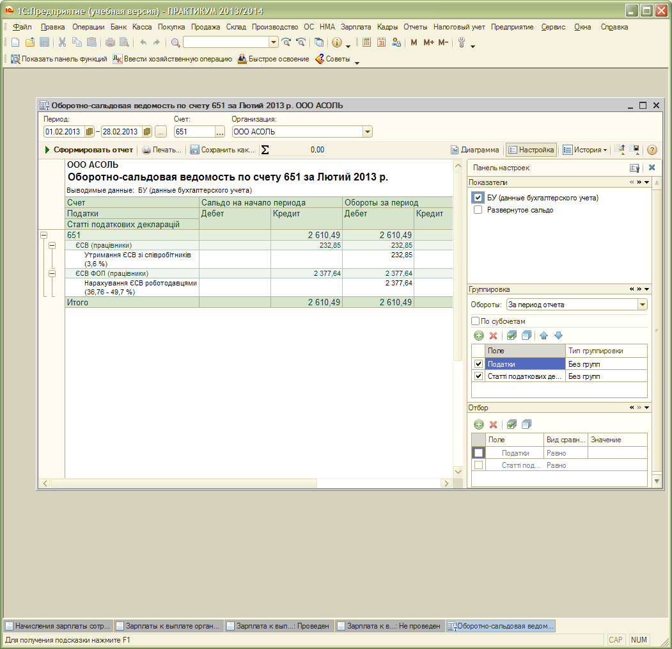Collapse ЄСВ (працівники) group

pyautogui.click(x=52, y=245)
